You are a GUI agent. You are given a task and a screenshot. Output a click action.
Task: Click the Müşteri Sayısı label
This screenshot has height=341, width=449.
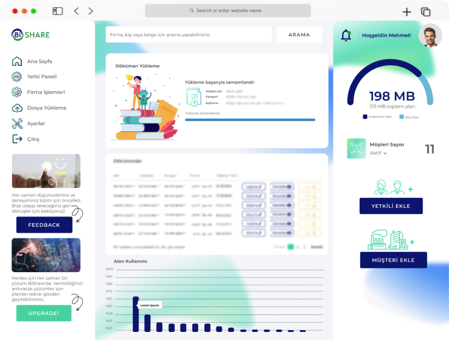tap(387, 145)
